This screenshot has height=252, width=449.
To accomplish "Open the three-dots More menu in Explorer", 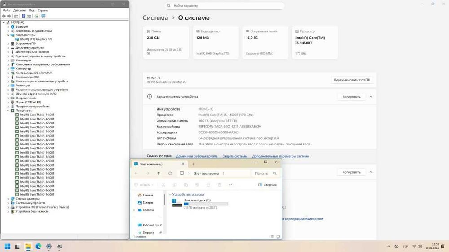I will (231, 185).
